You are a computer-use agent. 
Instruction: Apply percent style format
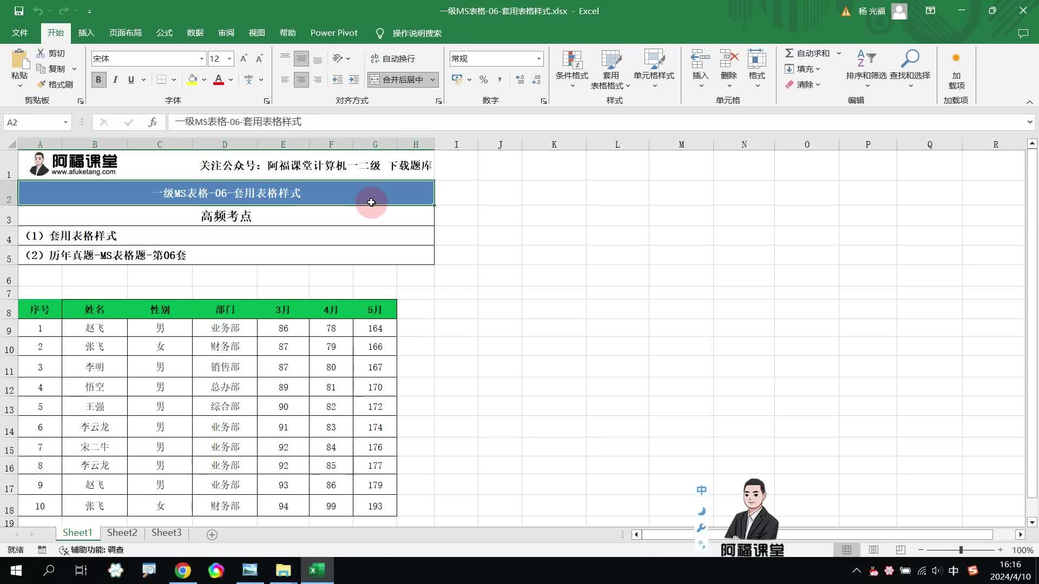484,79
